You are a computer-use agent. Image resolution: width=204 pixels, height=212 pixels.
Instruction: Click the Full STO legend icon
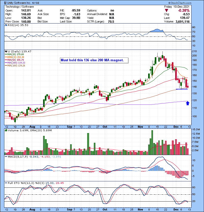[6, 183]
